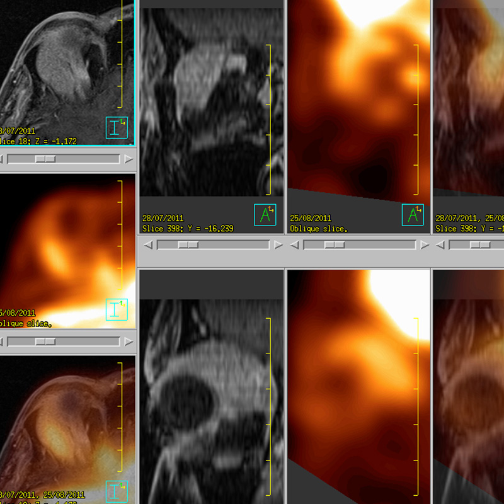Select the bottom-left fused MRI/PET image

click(x=67, y=430)
